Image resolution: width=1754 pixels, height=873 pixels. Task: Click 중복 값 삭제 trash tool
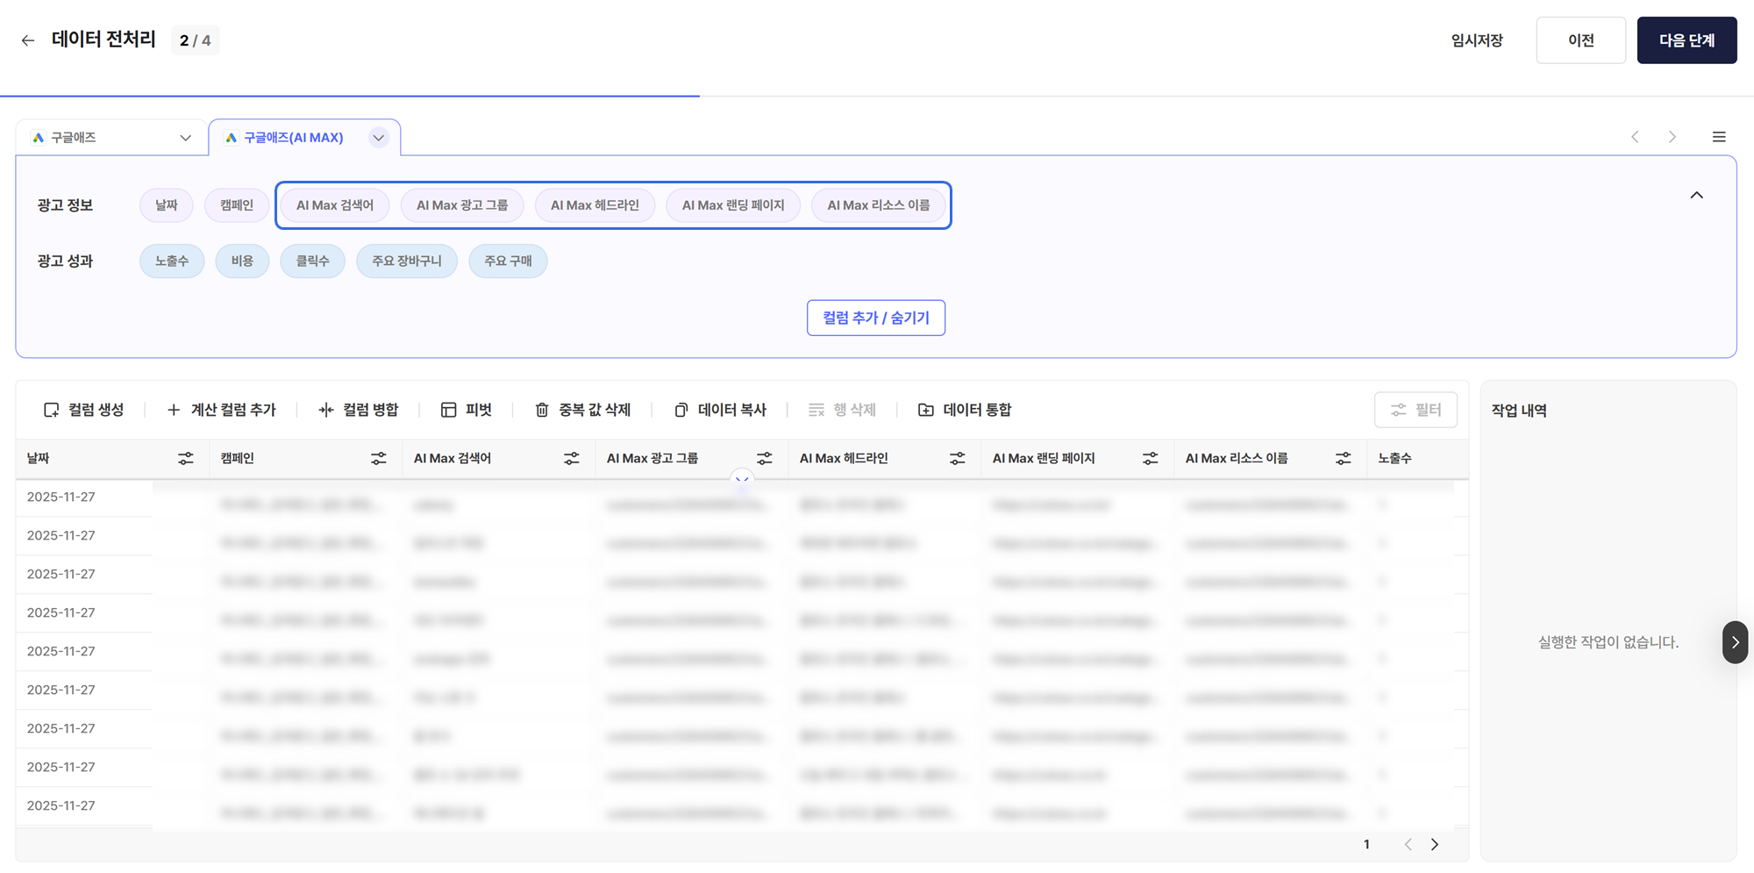pos(583,410)
